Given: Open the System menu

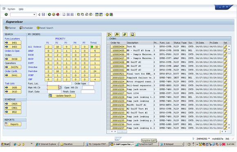Looking at the screenshot, I should [x=11, y=9].
